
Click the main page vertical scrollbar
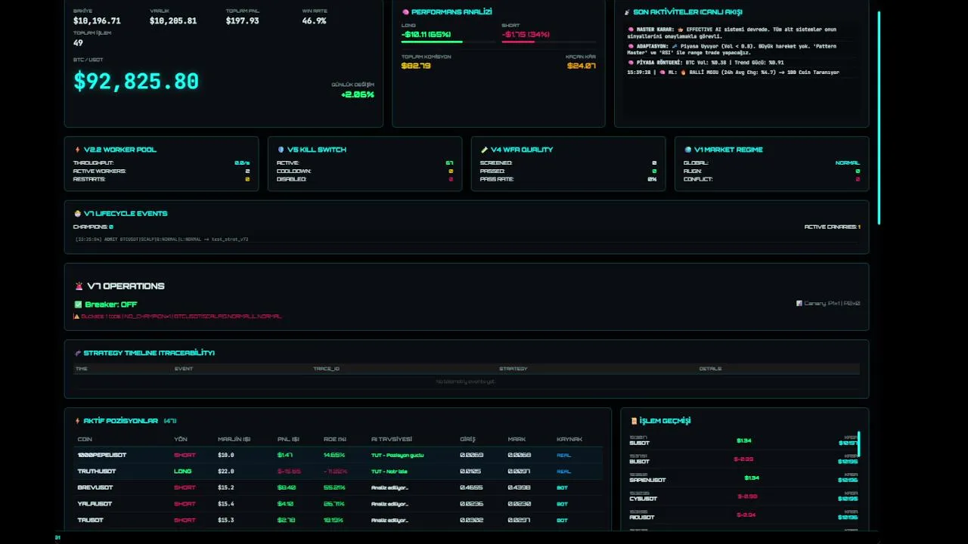click(x=879, y=117)
